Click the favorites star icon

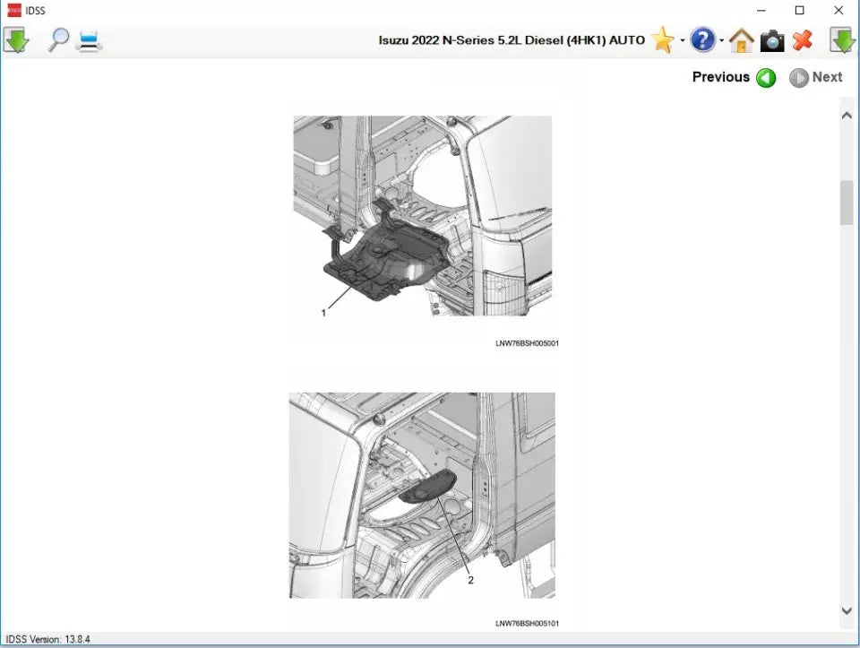point(661,39)
